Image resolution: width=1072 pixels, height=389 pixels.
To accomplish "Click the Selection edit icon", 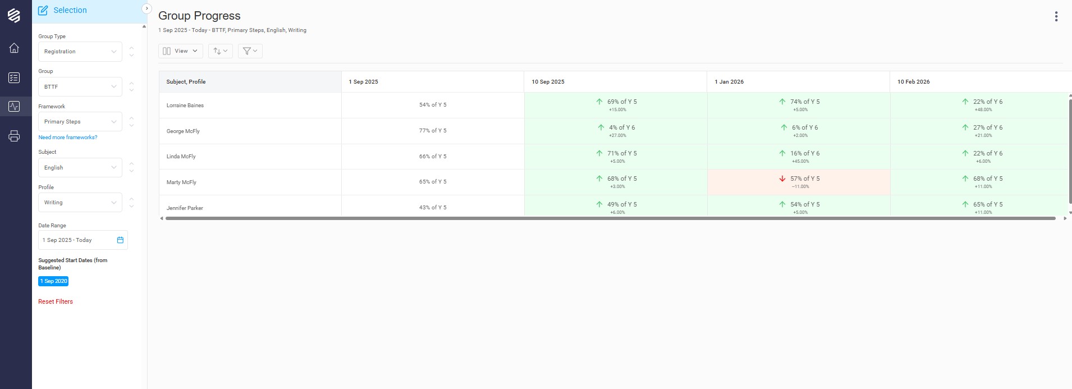I will 43,10.
